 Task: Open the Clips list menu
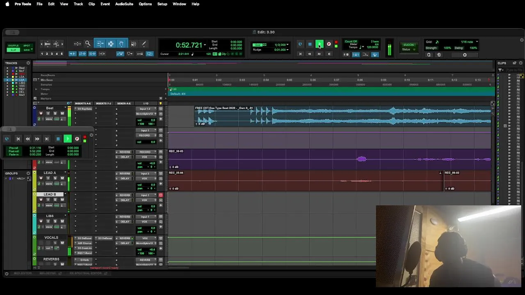(520, 63)
